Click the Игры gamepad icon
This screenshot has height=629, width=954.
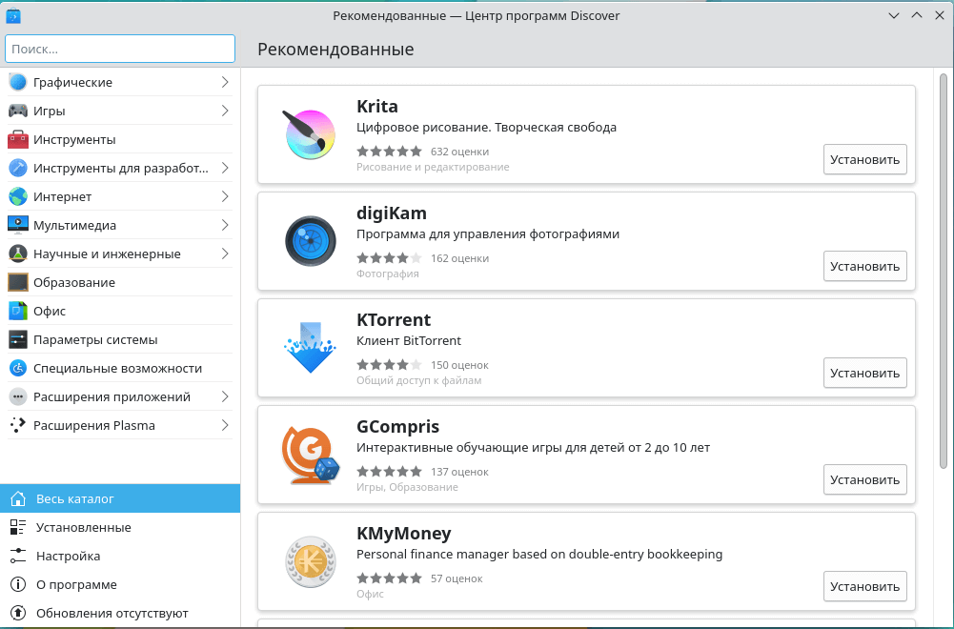[x=18, y=111]
